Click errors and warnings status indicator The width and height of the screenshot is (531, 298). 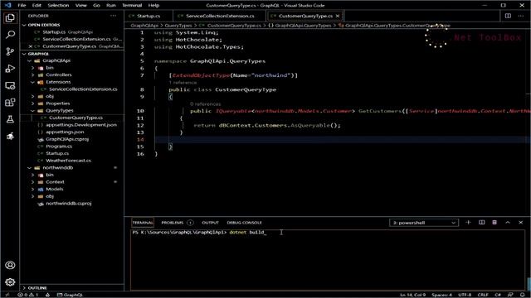point(29,295)
